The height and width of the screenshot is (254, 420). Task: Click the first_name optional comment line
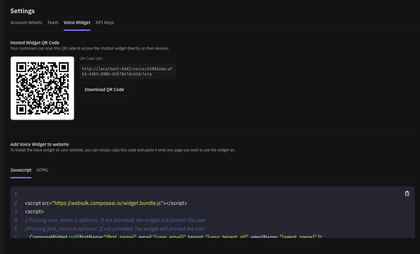click(x=115, y=229)
